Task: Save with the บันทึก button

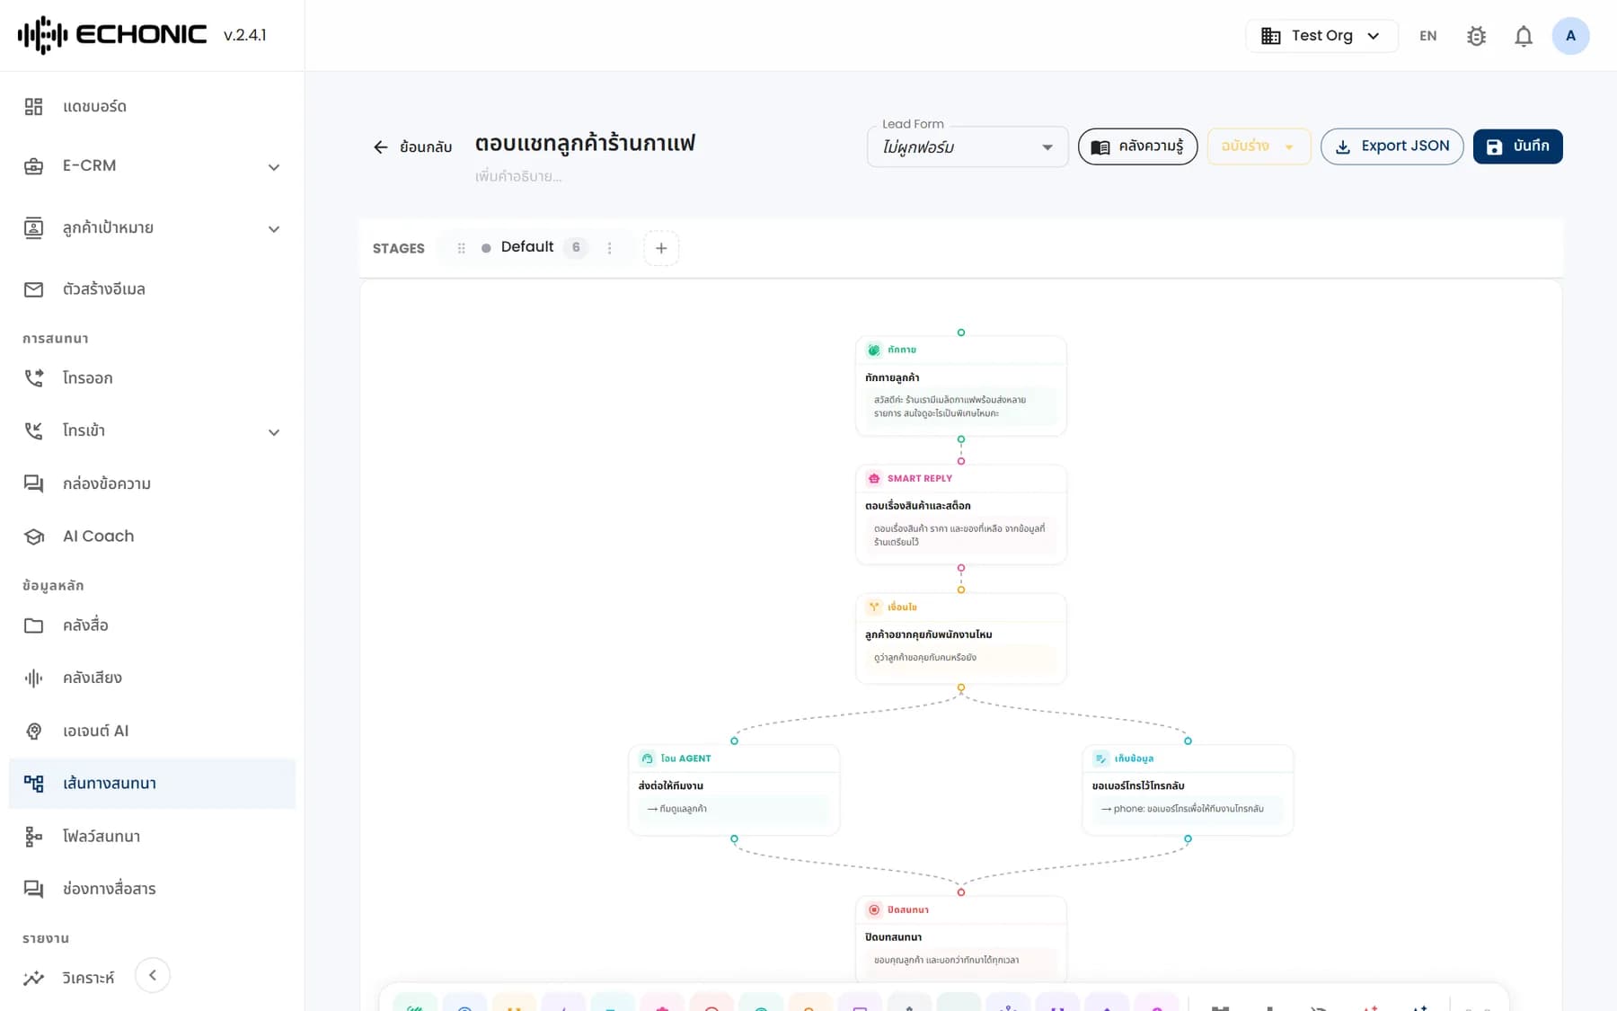Action: pos(1517,146)
